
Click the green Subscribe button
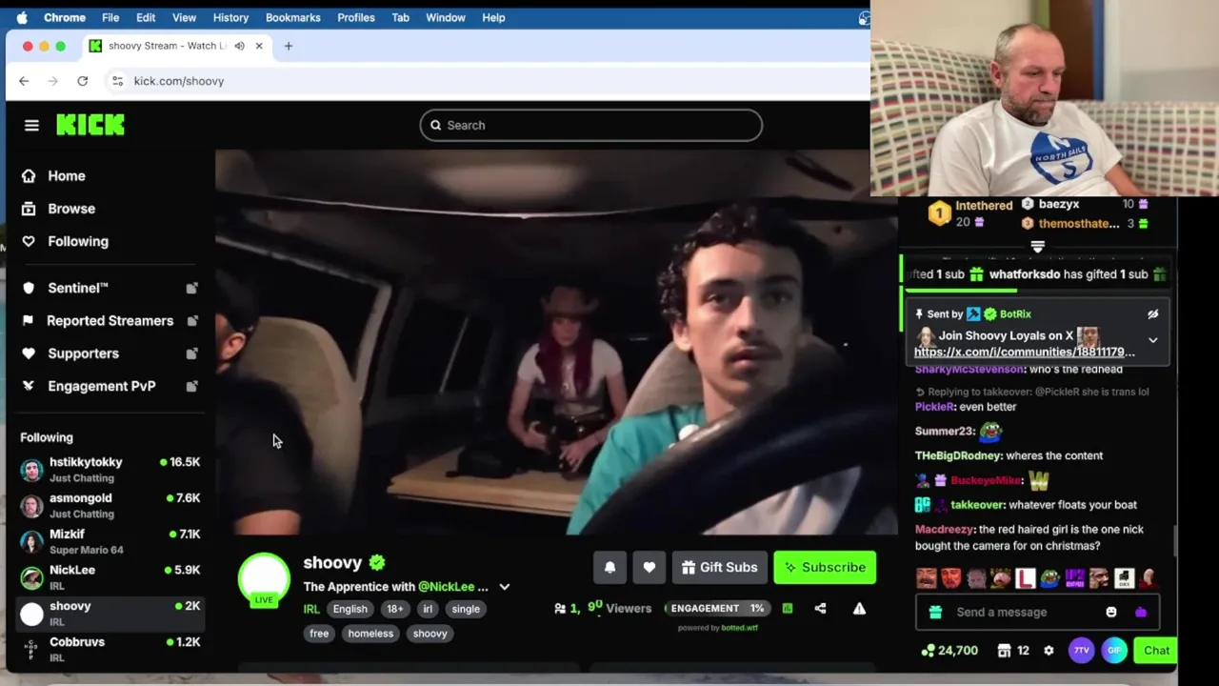click(x=825, y=567)
